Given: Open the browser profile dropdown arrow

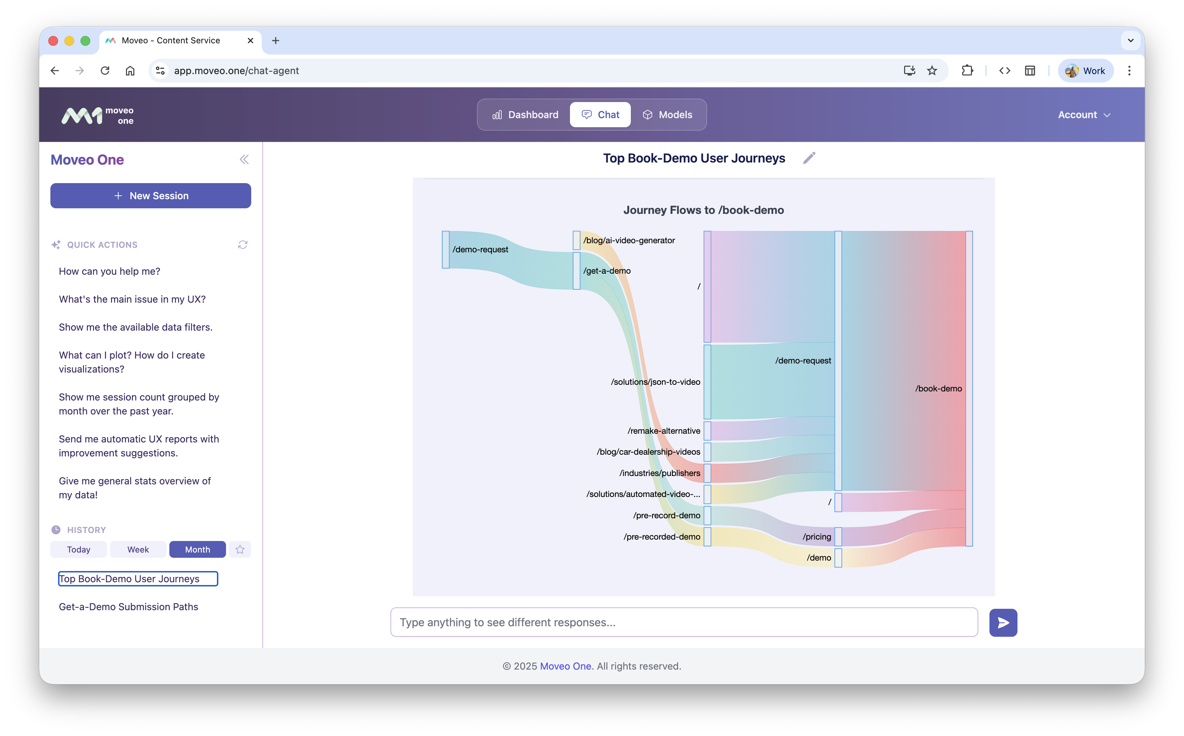Looking at the screenshot, I should point(1131,41).
